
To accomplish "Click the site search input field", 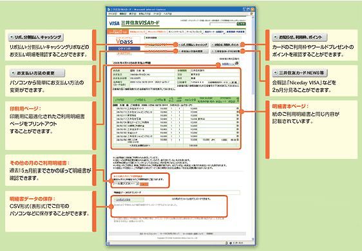I will click(223, 24).
